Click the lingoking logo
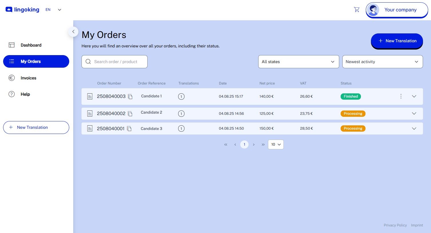This screenshot has width=431, height=233. point(22,9)
